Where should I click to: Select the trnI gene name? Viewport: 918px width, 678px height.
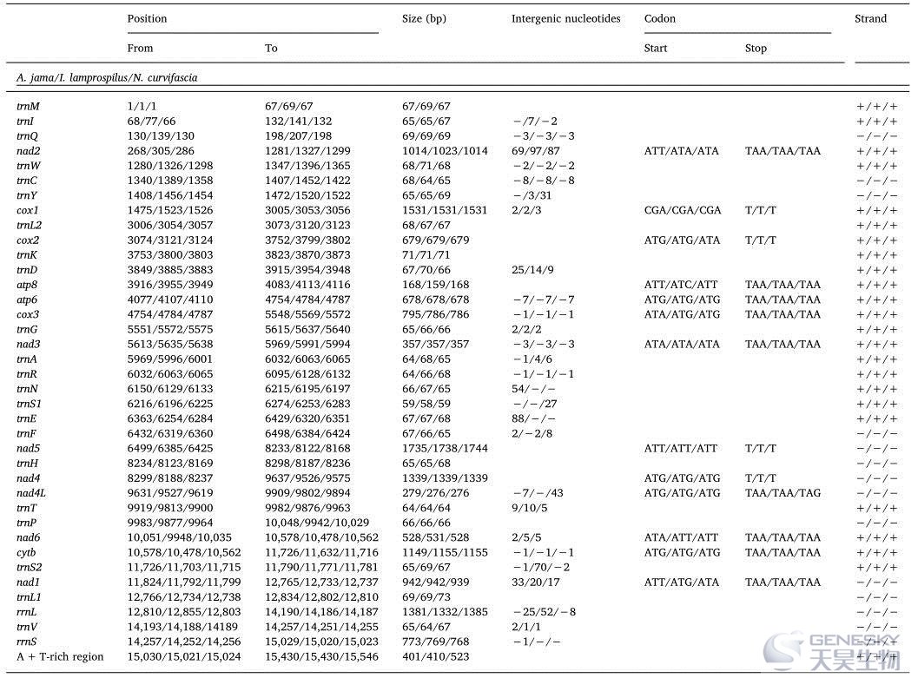25,122
